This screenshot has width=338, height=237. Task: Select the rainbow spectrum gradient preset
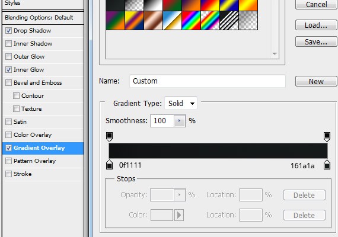click(191, 20)
